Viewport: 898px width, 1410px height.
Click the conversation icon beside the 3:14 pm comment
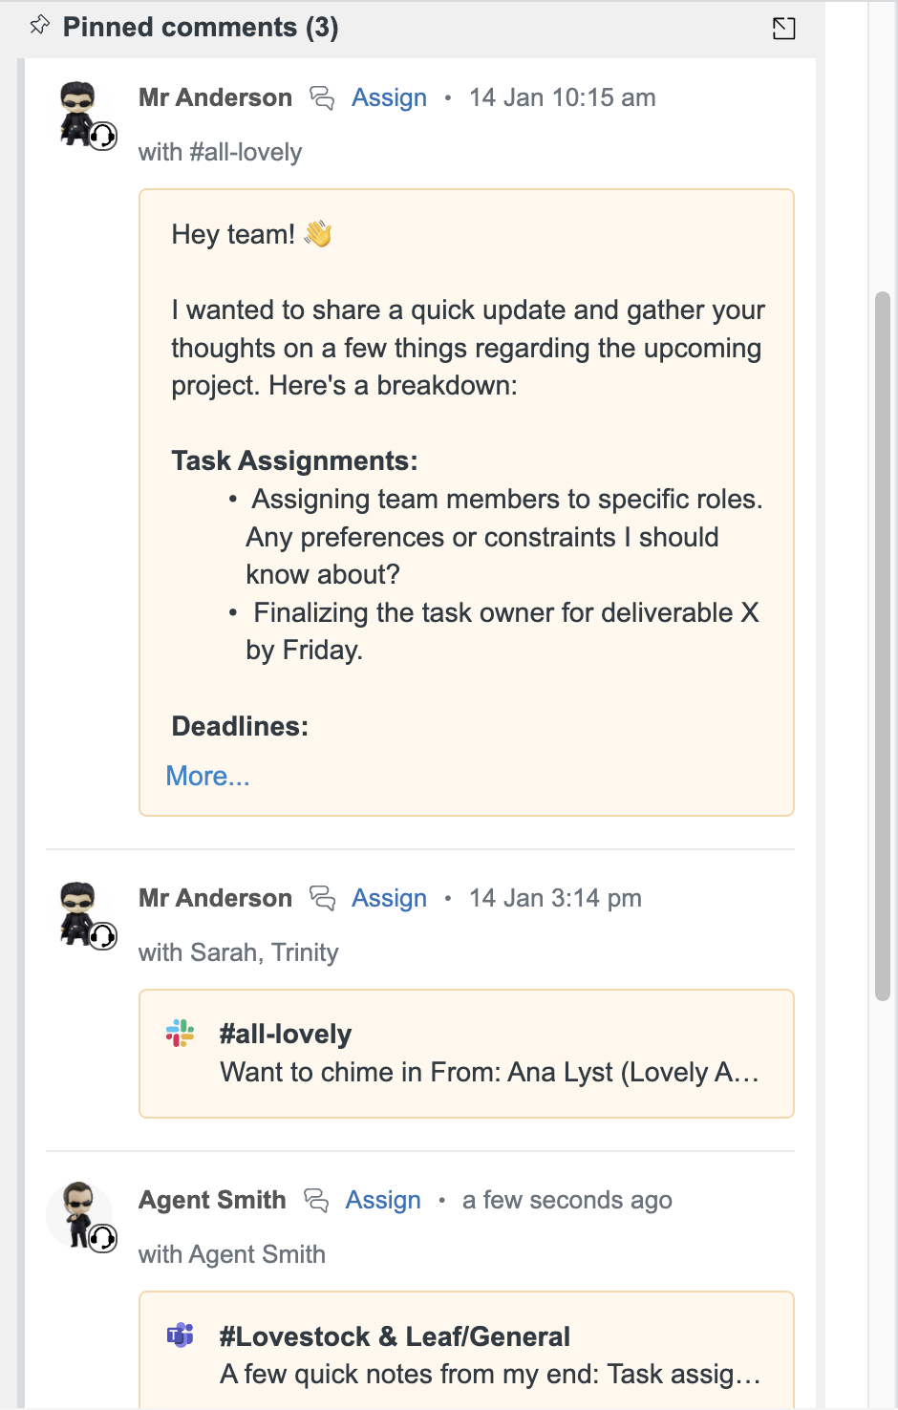pyautogui.click(x=322, y=898)
